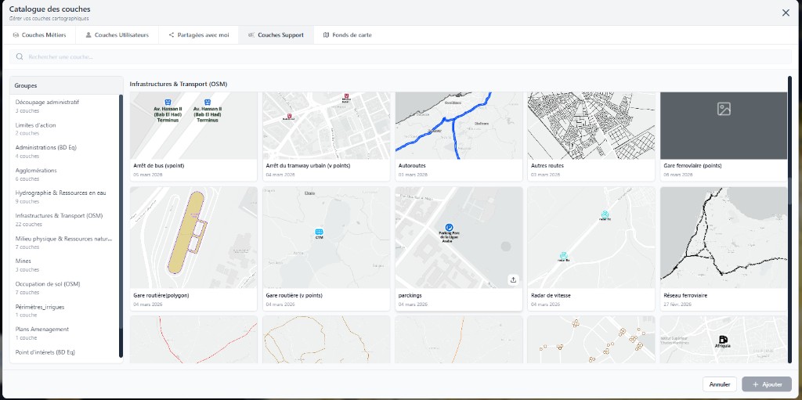
Task: Click the user icon on Couches Utilisateurs
Action: [x=89, y=35]
